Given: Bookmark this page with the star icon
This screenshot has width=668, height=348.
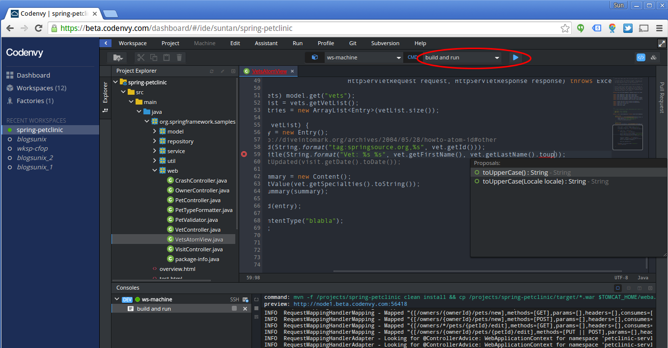Looking at the screenshot, I should [565, 28].
